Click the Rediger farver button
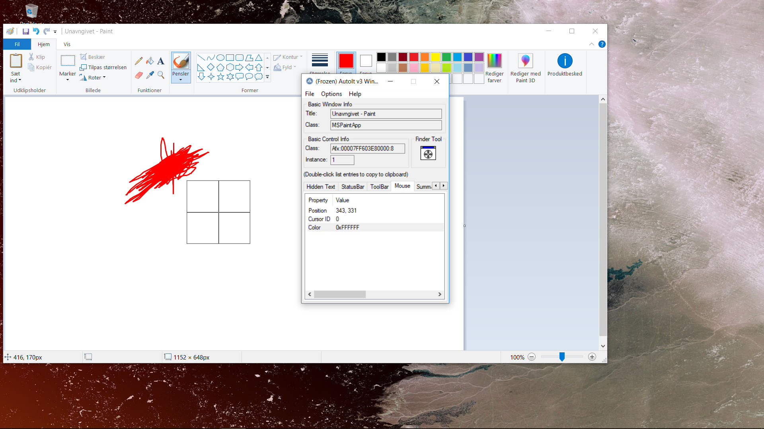This screenshot has width=764, height=429. tap(494, 68)
